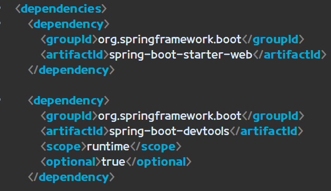Click the opening optional tag
331x191 pixels.
71,162
